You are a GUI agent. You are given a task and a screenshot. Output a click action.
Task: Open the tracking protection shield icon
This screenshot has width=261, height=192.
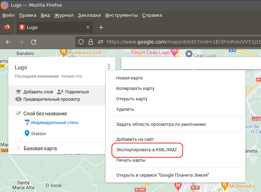click(x=81, y=42)
